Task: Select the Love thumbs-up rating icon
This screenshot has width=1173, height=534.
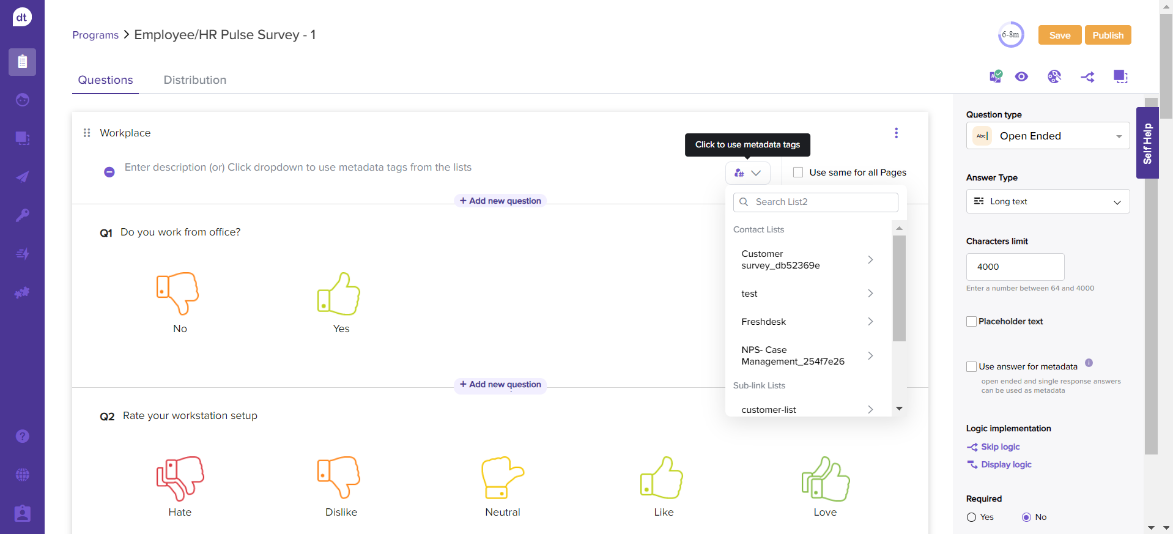Action: pyautogui.click(x=825, y=480)
